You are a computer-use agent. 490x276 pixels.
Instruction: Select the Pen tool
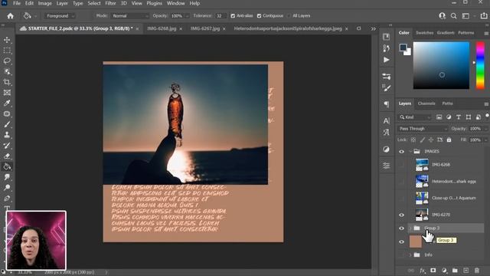pyautogui.click(x=7, y=198)
